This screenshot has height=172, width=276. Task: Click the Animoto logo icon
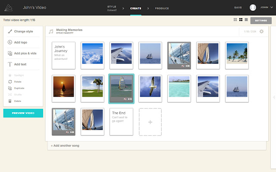click(9, 8)
